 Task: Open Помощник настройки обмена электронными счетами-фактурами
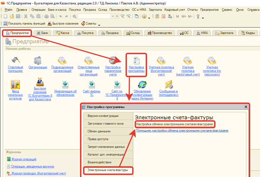(x=182, y=131)
